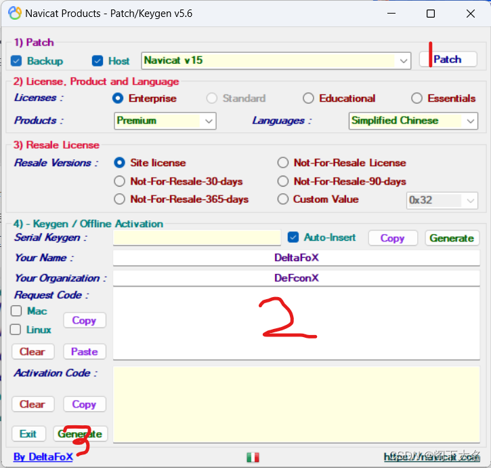
Task: Click the Exit button
Action: [x=28, y=434]
